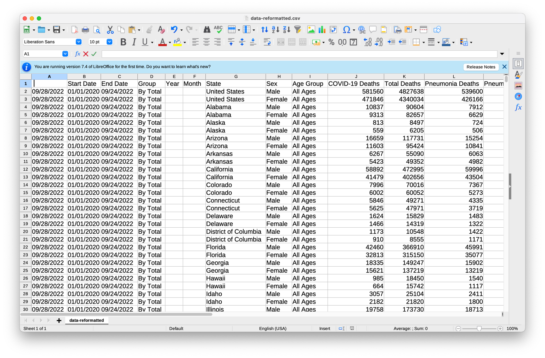Click the Copy icon
Image resolution: width=545 pixels, height=358 pixels.
point(121,30)
